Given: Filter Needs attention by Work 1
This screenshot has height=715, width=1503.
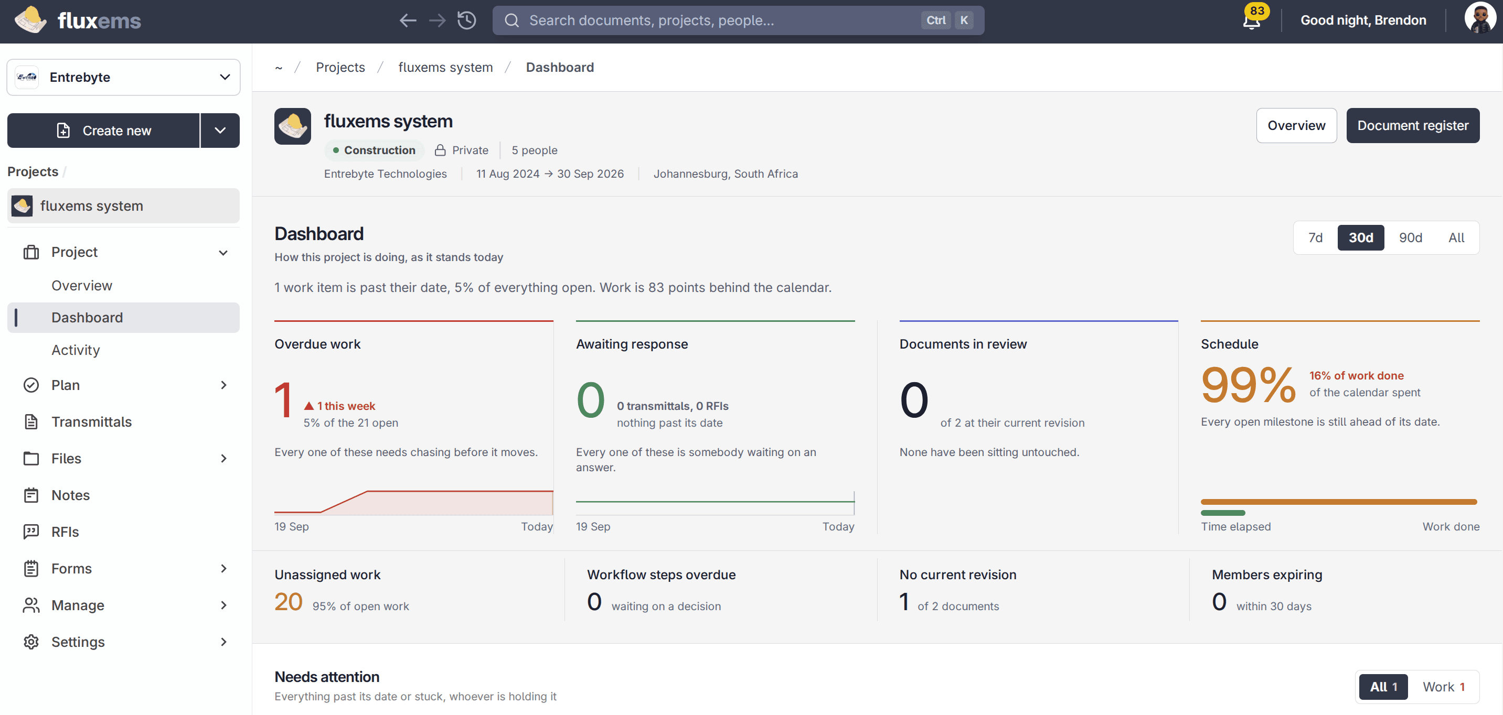Looking at the screenshot, I should [1444, 686].
